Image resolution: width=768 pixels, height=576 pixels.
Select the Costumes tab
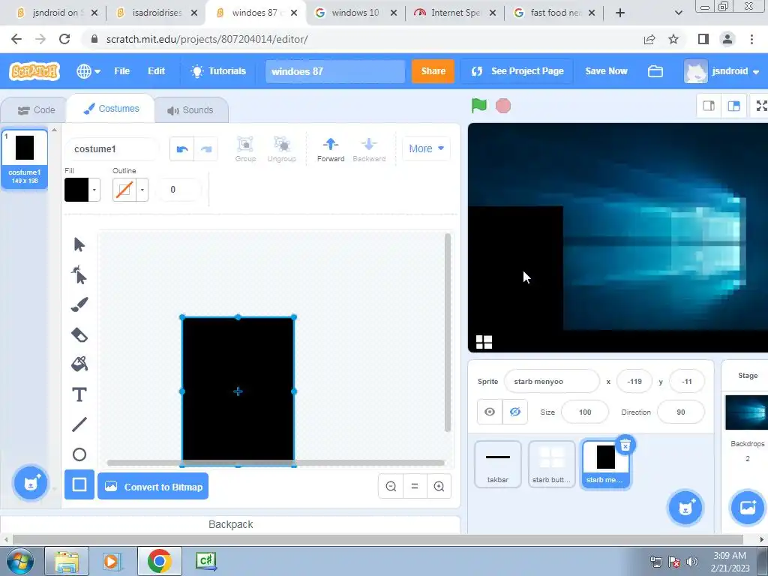[x=111, y=109]
